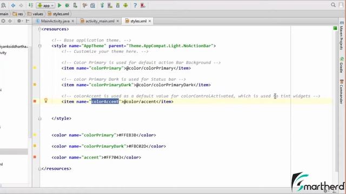This screenshot has height=194, width=346.
Task: Click fold marker at closing resources tag
Action: click(39, 169)
